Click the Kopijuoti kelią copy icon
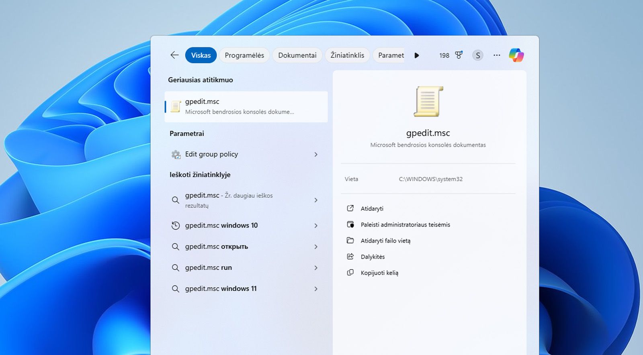The width and height of the screenshot is (643, 355). click(x=350, y=273)
